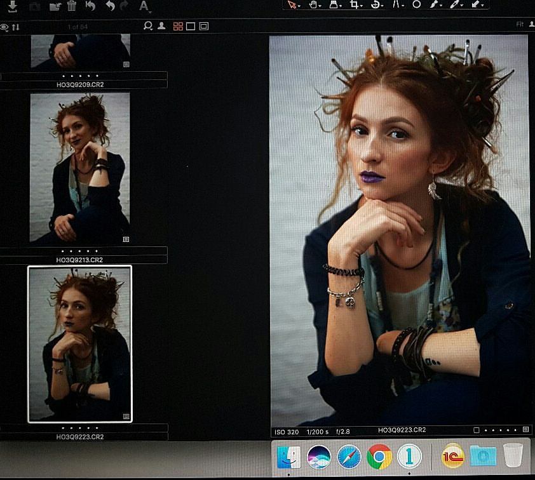Set star rating dots under HO3Q9213.CR2 thumbnail
The width and height of the screenshot is (535, 480).
pyautogui.click(x=79, y=251)
